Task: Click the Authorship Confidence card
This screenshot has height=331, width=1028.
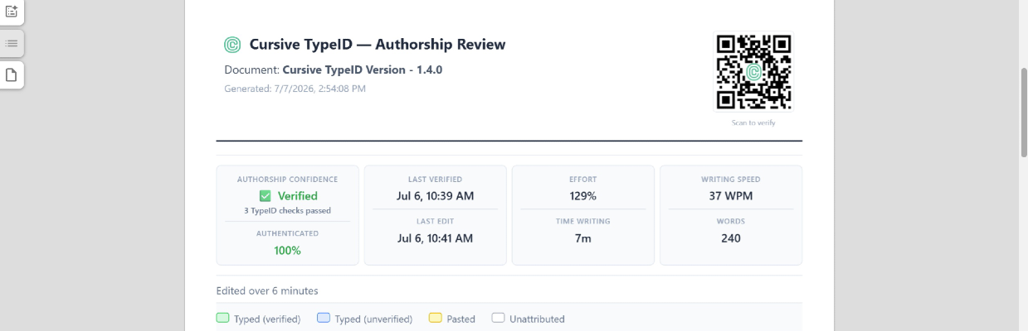Action: coord(288,215)
